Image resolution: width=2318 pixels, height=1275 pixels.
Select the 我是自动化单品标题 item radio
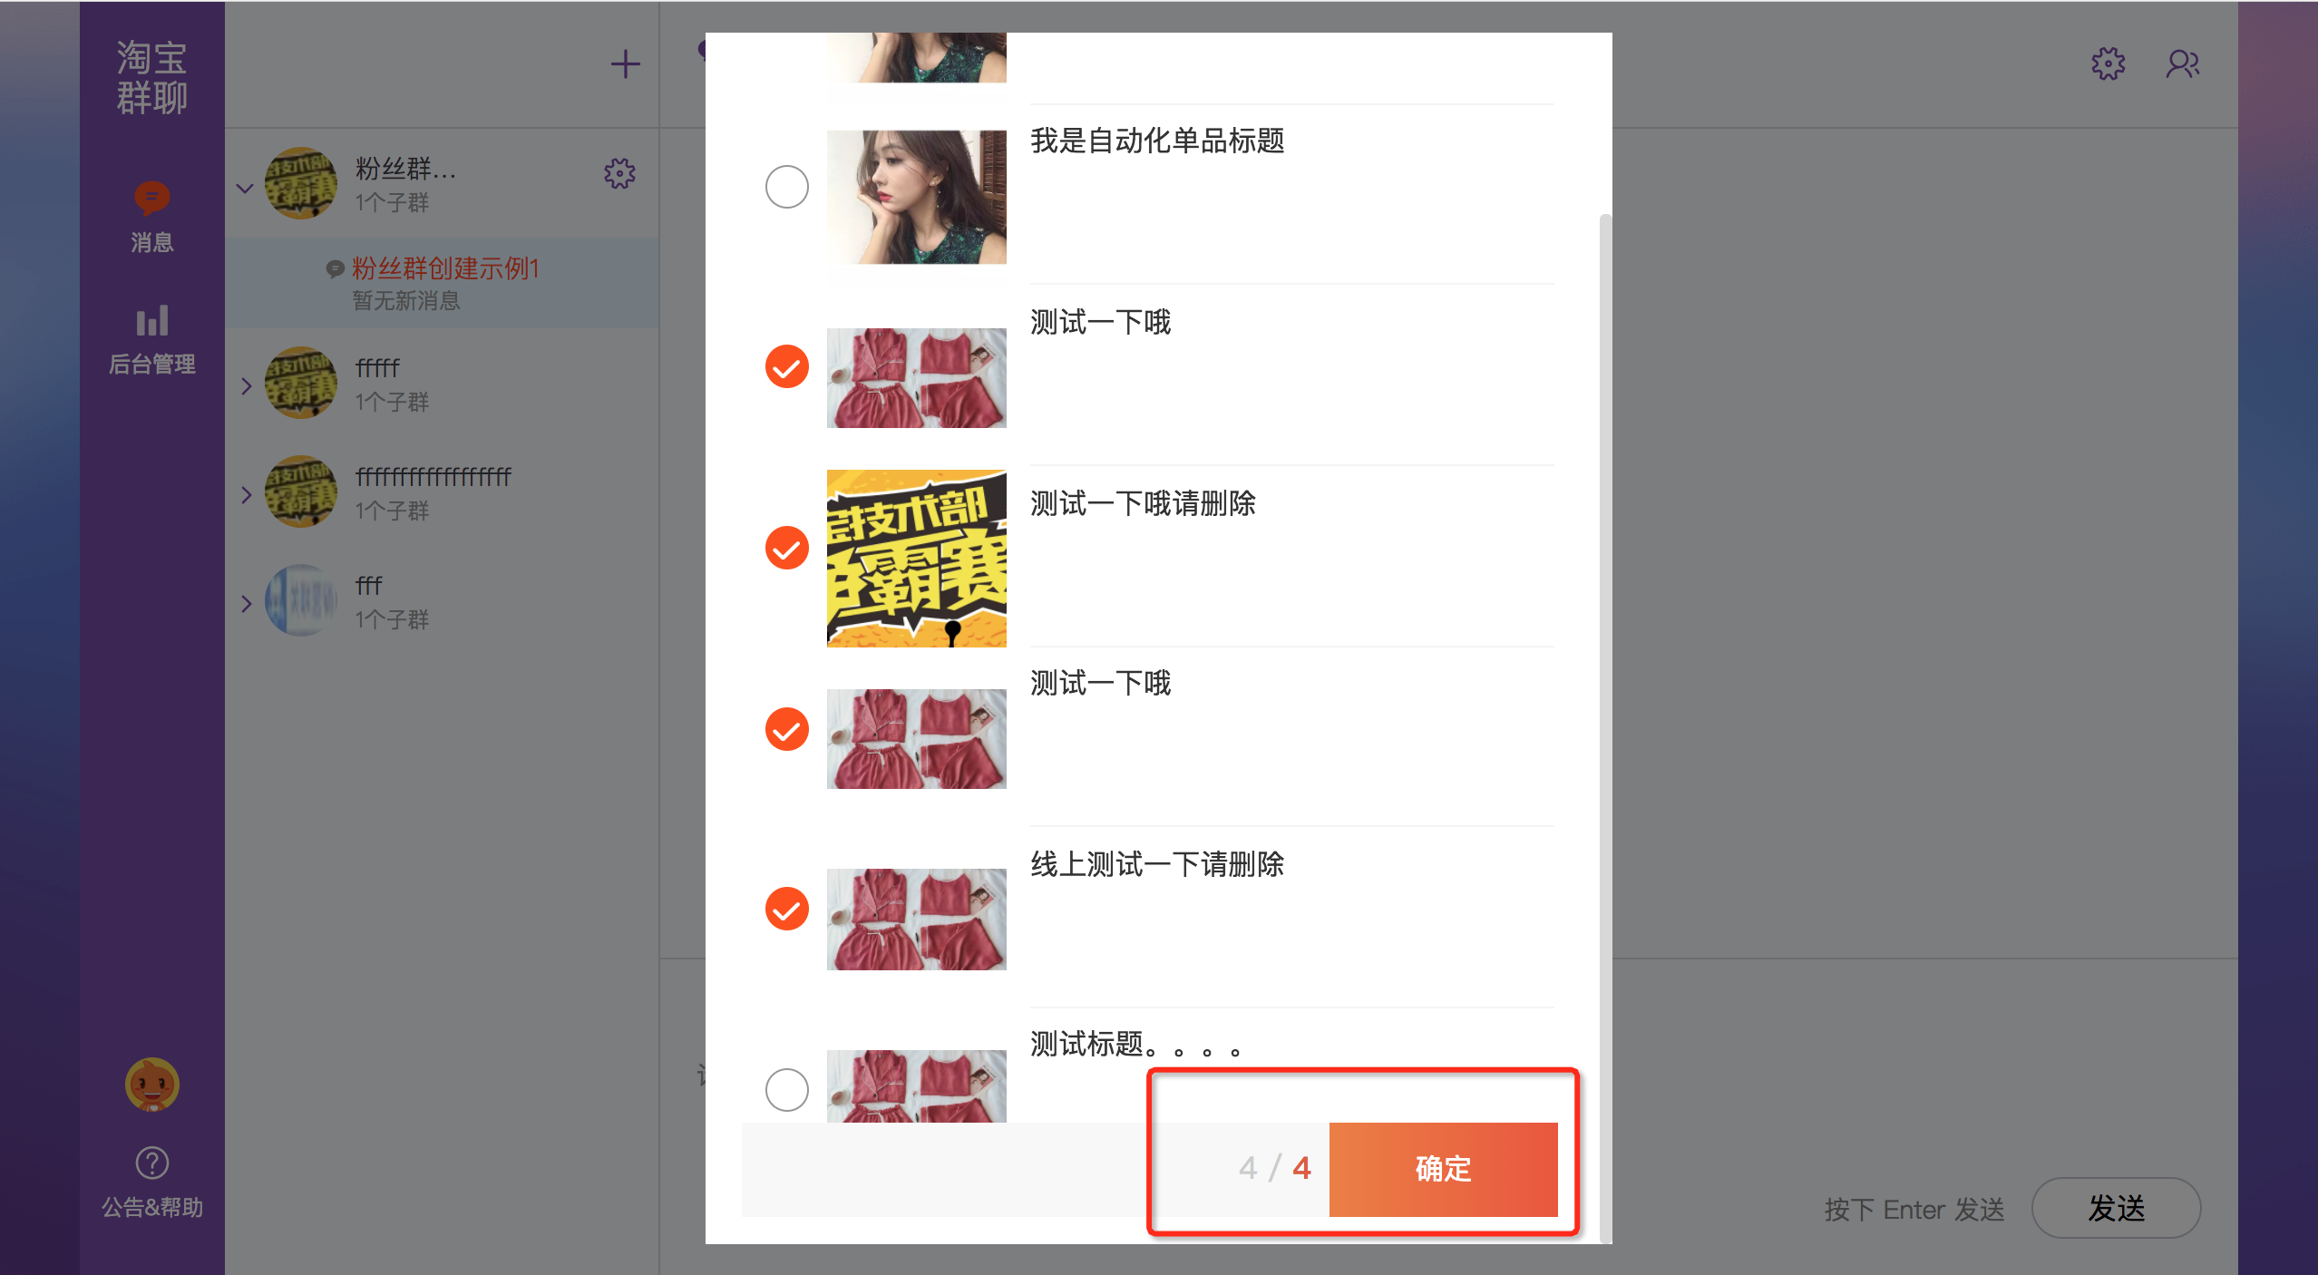coord(786,187)
